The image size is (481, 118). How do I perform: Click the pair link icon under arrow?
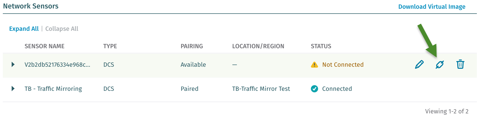tap(440, 64)
